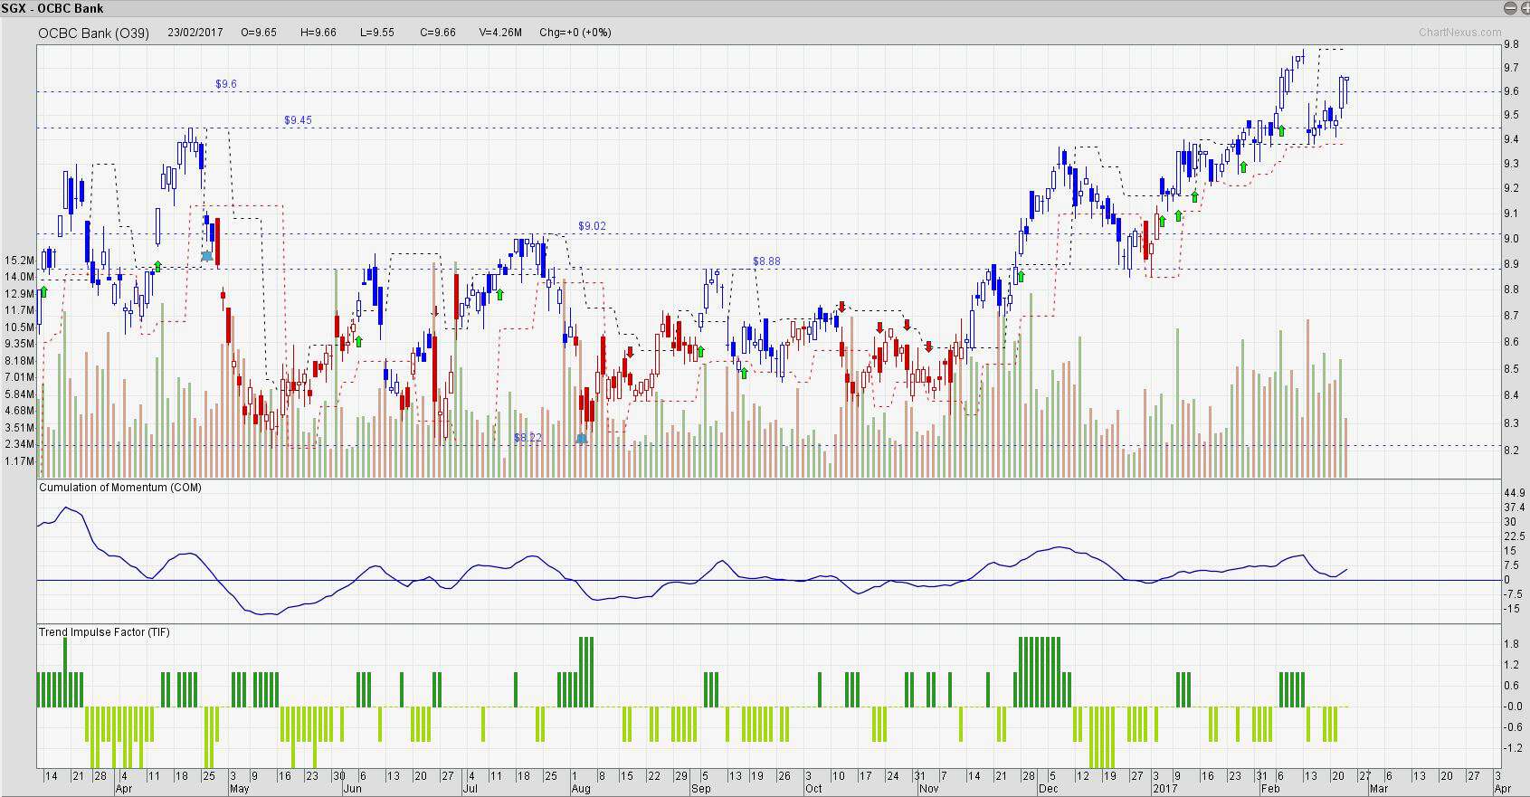Click the '9.8' value on price axis
Image resolution: width=1530 pixels, height=797 pixels.
point(1511,44)
